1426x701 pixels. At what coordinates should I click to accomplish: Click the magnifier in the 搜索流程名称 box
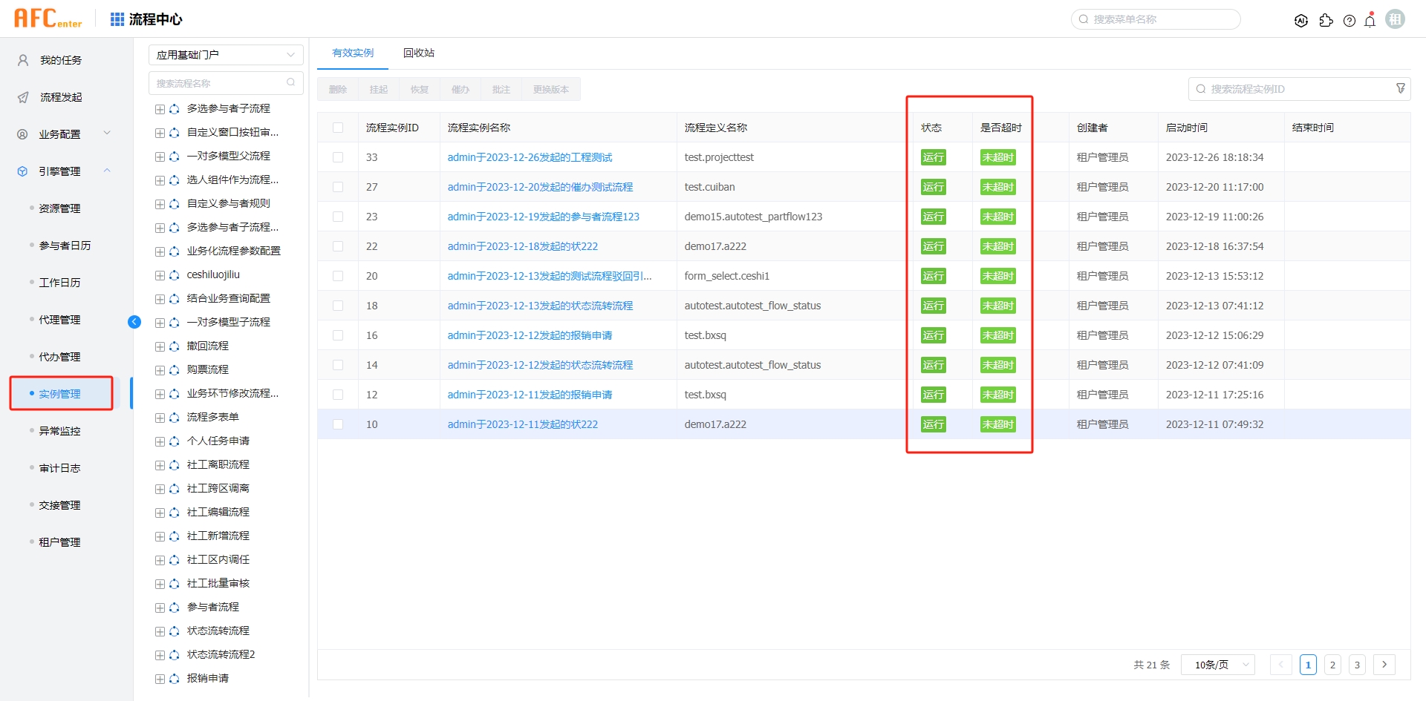pos(290,82)
